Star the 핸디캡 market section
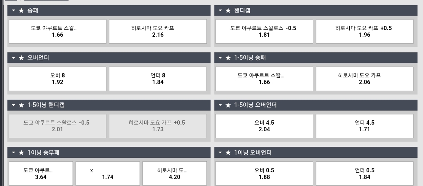Screen dimensions: 423x186 pos(228,11)
